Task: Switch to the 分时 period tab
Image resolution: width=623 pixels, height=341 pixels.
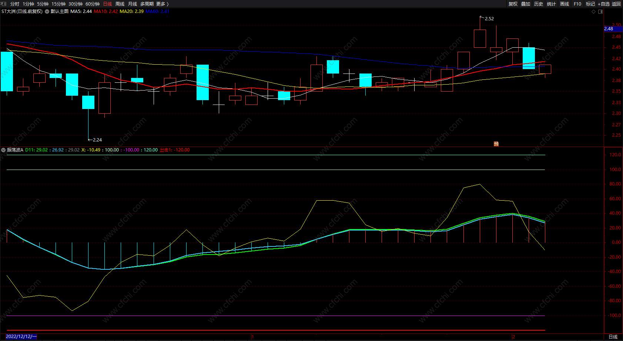Action: (x=15, y=4)
